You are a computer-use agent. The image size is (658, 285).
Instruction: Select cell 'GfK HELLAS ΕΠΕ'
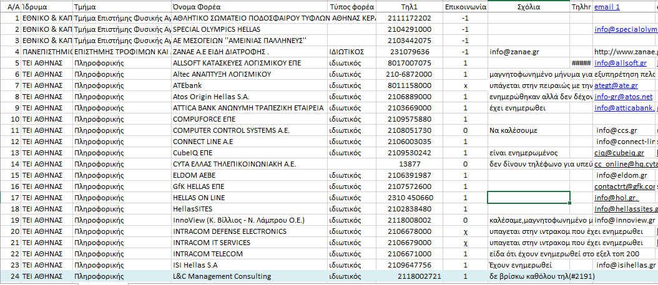tap(250, 186)
